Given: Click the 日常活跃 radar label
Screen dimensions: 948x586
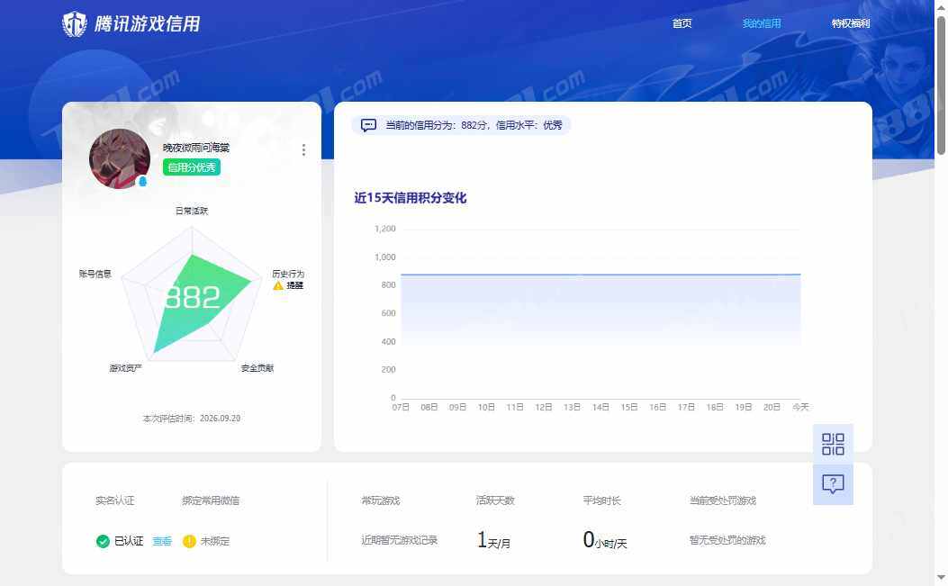Looking at the screenshot, I should pos(192,211).
